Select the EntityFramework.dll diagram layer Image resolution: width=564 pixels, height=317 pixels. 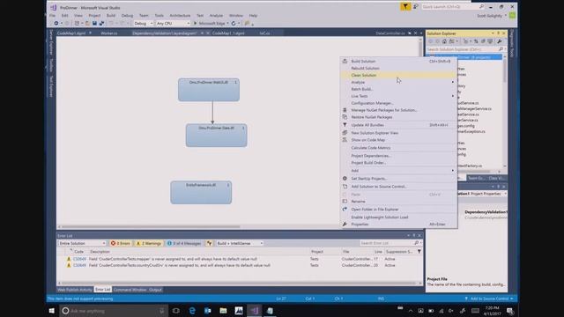click(201, 192)
